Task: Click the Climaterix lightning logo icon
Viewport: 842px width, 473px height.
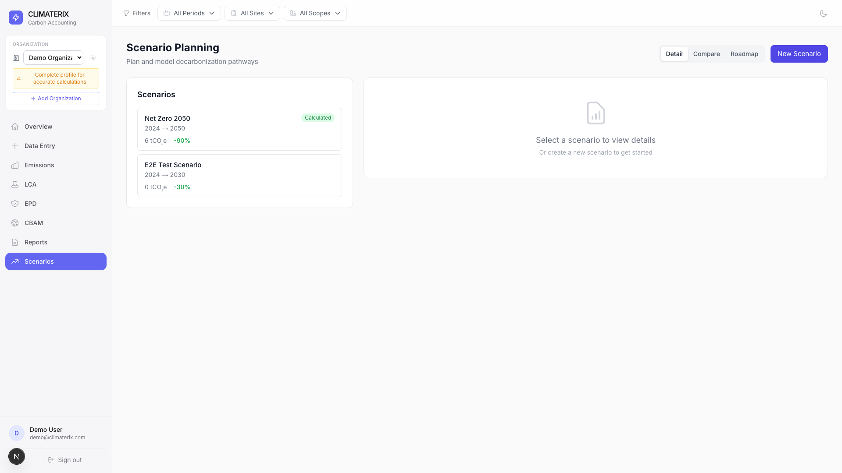Action: point(16,18)
